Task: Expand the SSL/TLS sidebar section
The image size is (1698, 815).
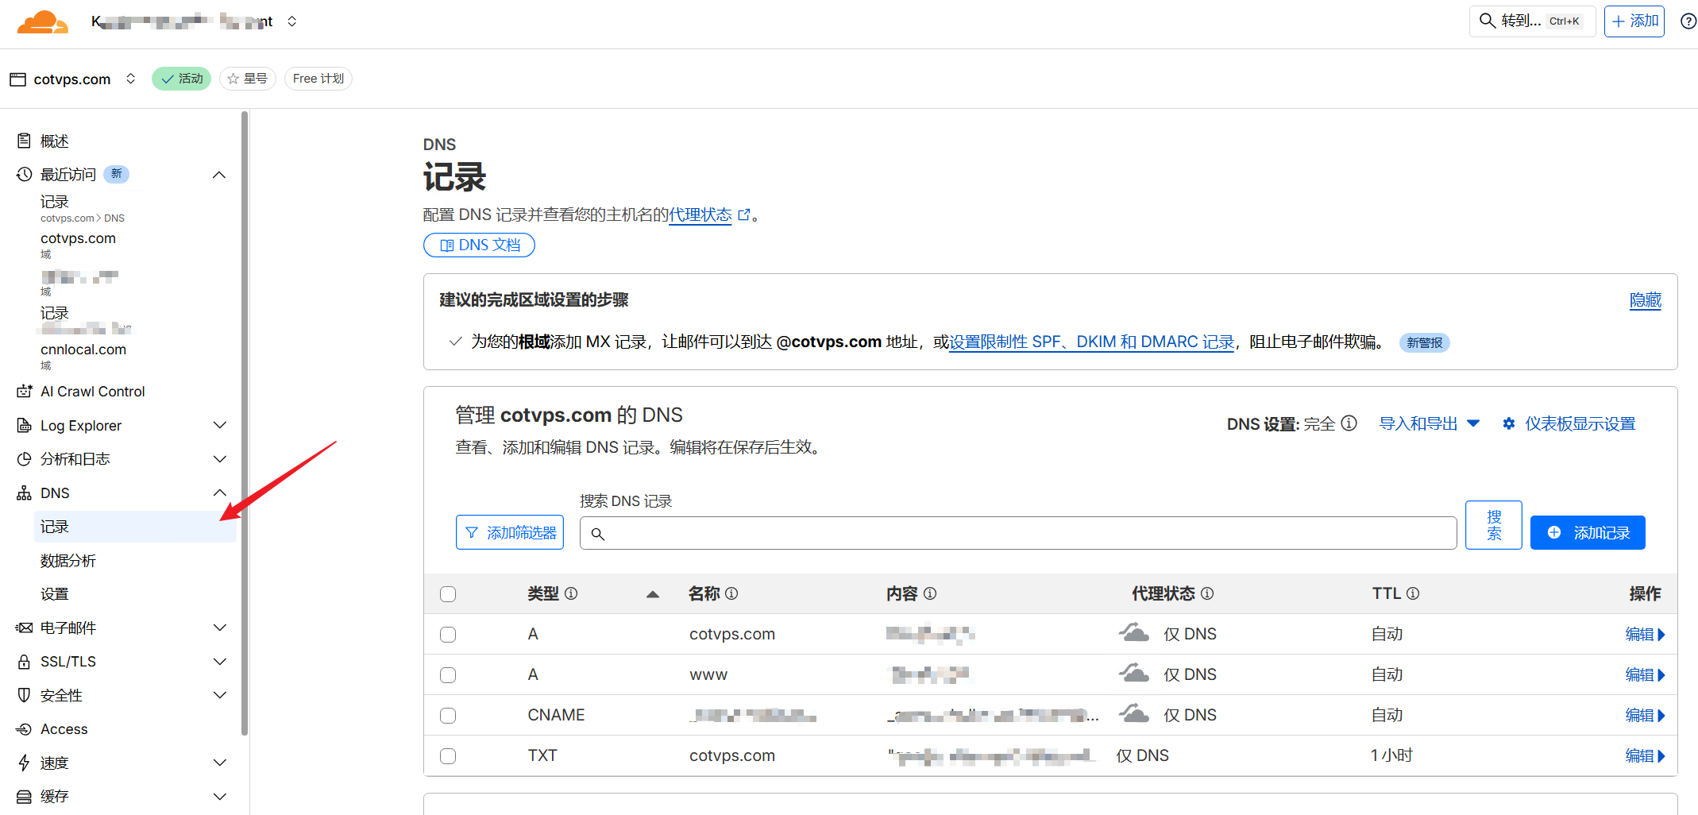Action: tap(220, 662)
